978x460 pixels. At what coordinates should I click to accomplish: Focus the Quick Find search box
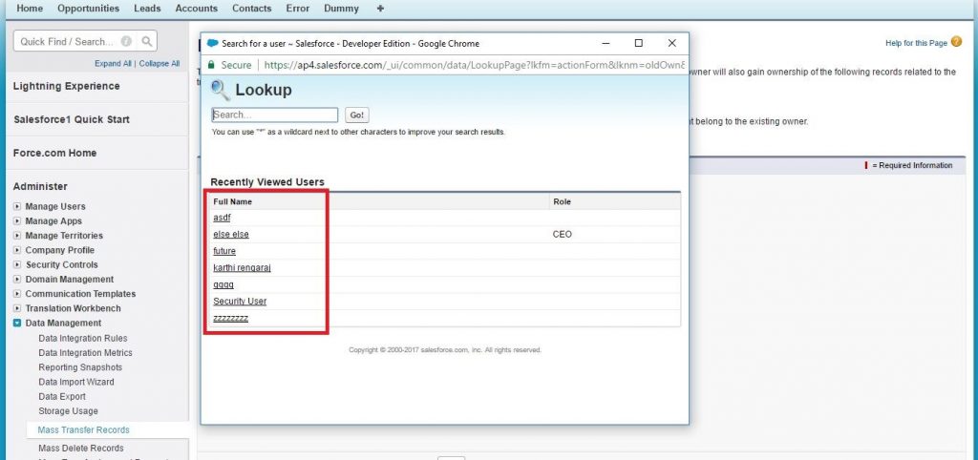coord(68,42)
